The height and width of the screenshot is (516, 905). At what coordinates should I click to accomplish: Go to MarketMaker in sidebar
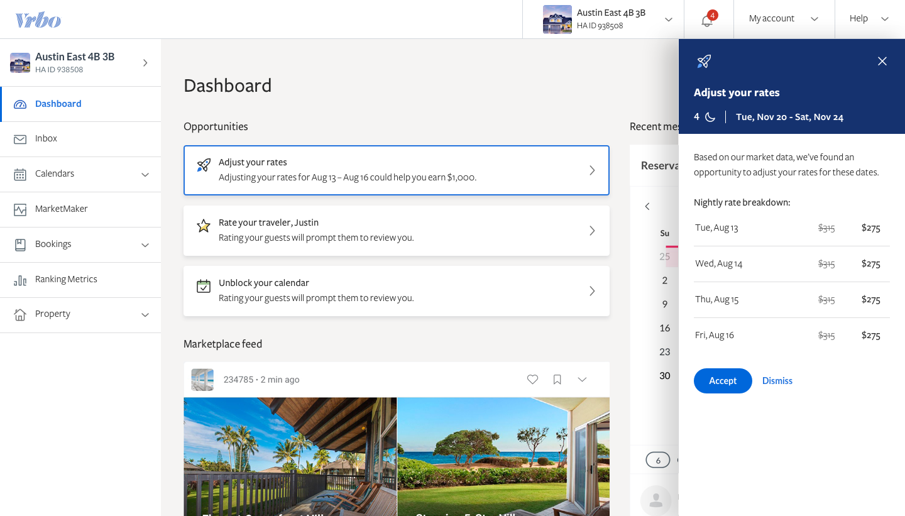pyautogui.click(x=80, y=209)
